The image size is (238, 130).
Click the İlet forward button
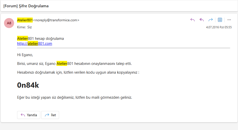[50, 115]
